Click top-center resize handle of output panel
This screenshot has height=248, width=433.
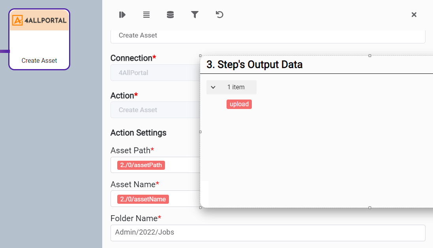(370, 56)
